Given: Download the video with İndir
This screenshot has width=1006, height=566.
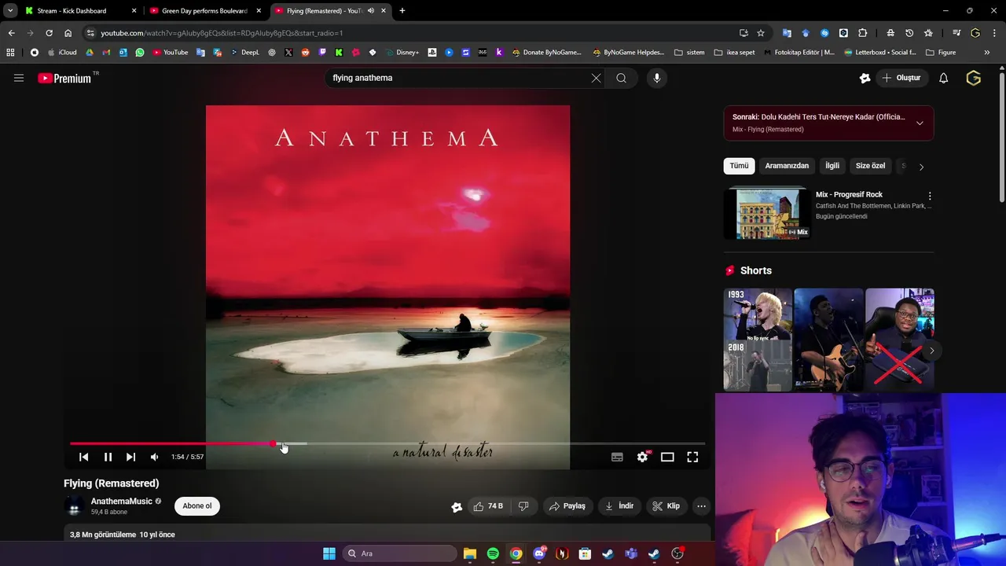Looking at the screenshot, I should 619,506.
